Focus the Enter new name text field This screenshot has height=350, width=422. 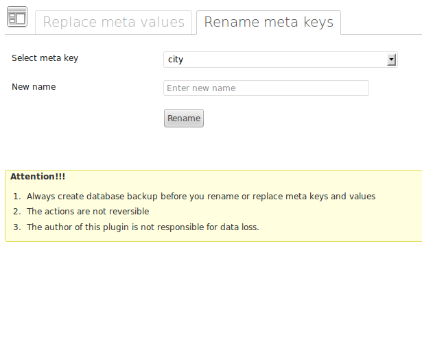point(266,88)
